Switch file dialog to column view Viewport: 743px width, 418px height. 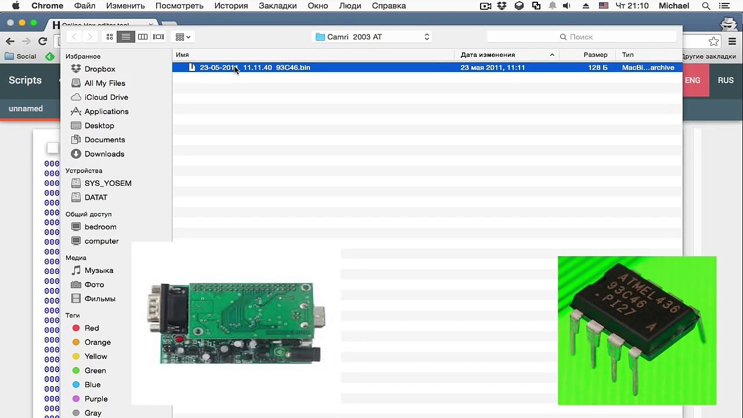142,37
